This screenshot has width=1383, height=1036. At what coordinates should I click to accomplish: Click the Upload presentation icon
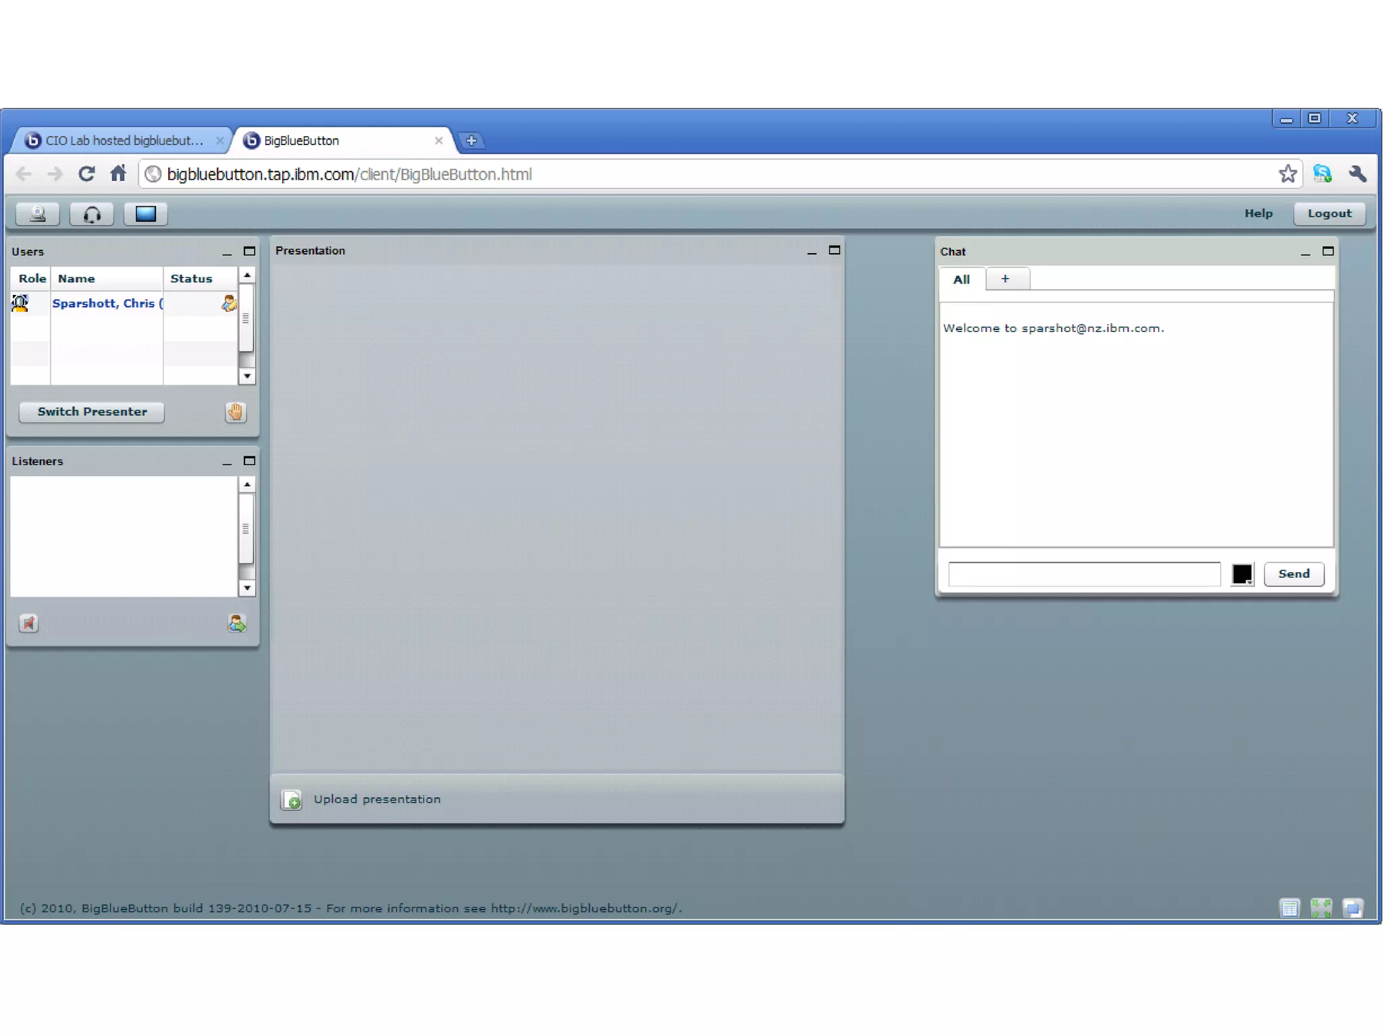point(292,800)
